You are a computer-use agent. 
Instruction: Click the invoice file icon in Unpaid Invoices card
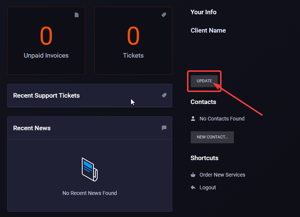[77, 15]
